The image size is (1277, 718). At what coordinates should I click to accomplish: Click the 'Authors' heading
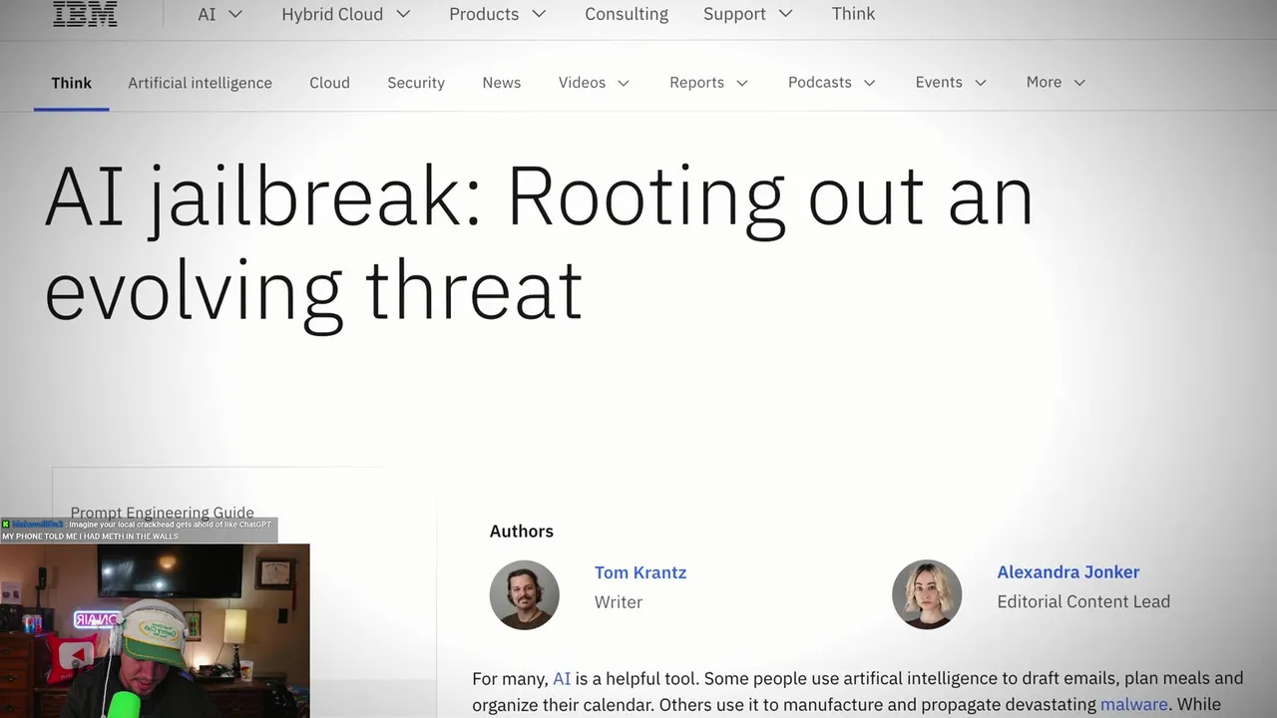coord(522,532)
